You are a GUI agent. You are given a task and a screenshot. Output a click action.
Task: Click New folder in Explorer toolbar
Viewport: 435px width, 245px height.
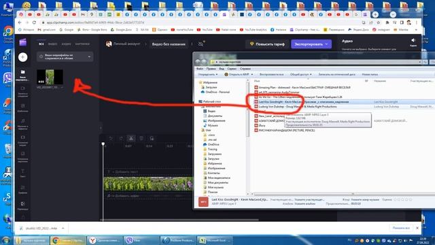click(x=370, y=74)
